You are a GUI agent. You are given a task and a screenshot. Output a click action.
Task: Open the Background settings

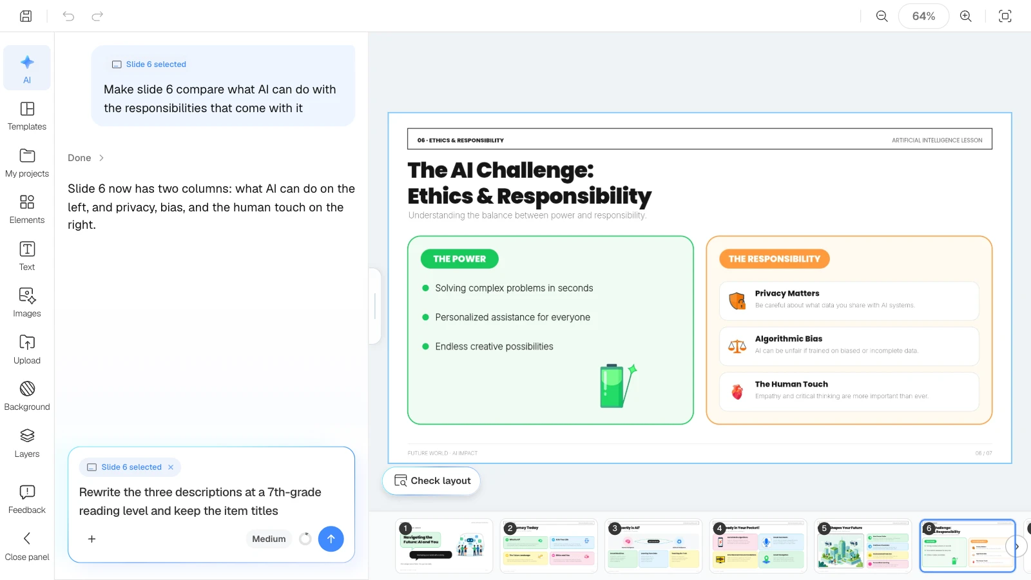click(27, 396)
